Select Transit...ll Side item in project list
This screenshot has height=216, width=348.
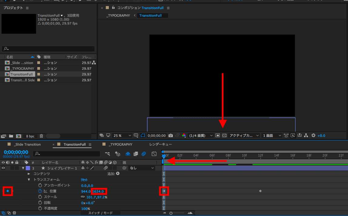[x=23, y=80]
